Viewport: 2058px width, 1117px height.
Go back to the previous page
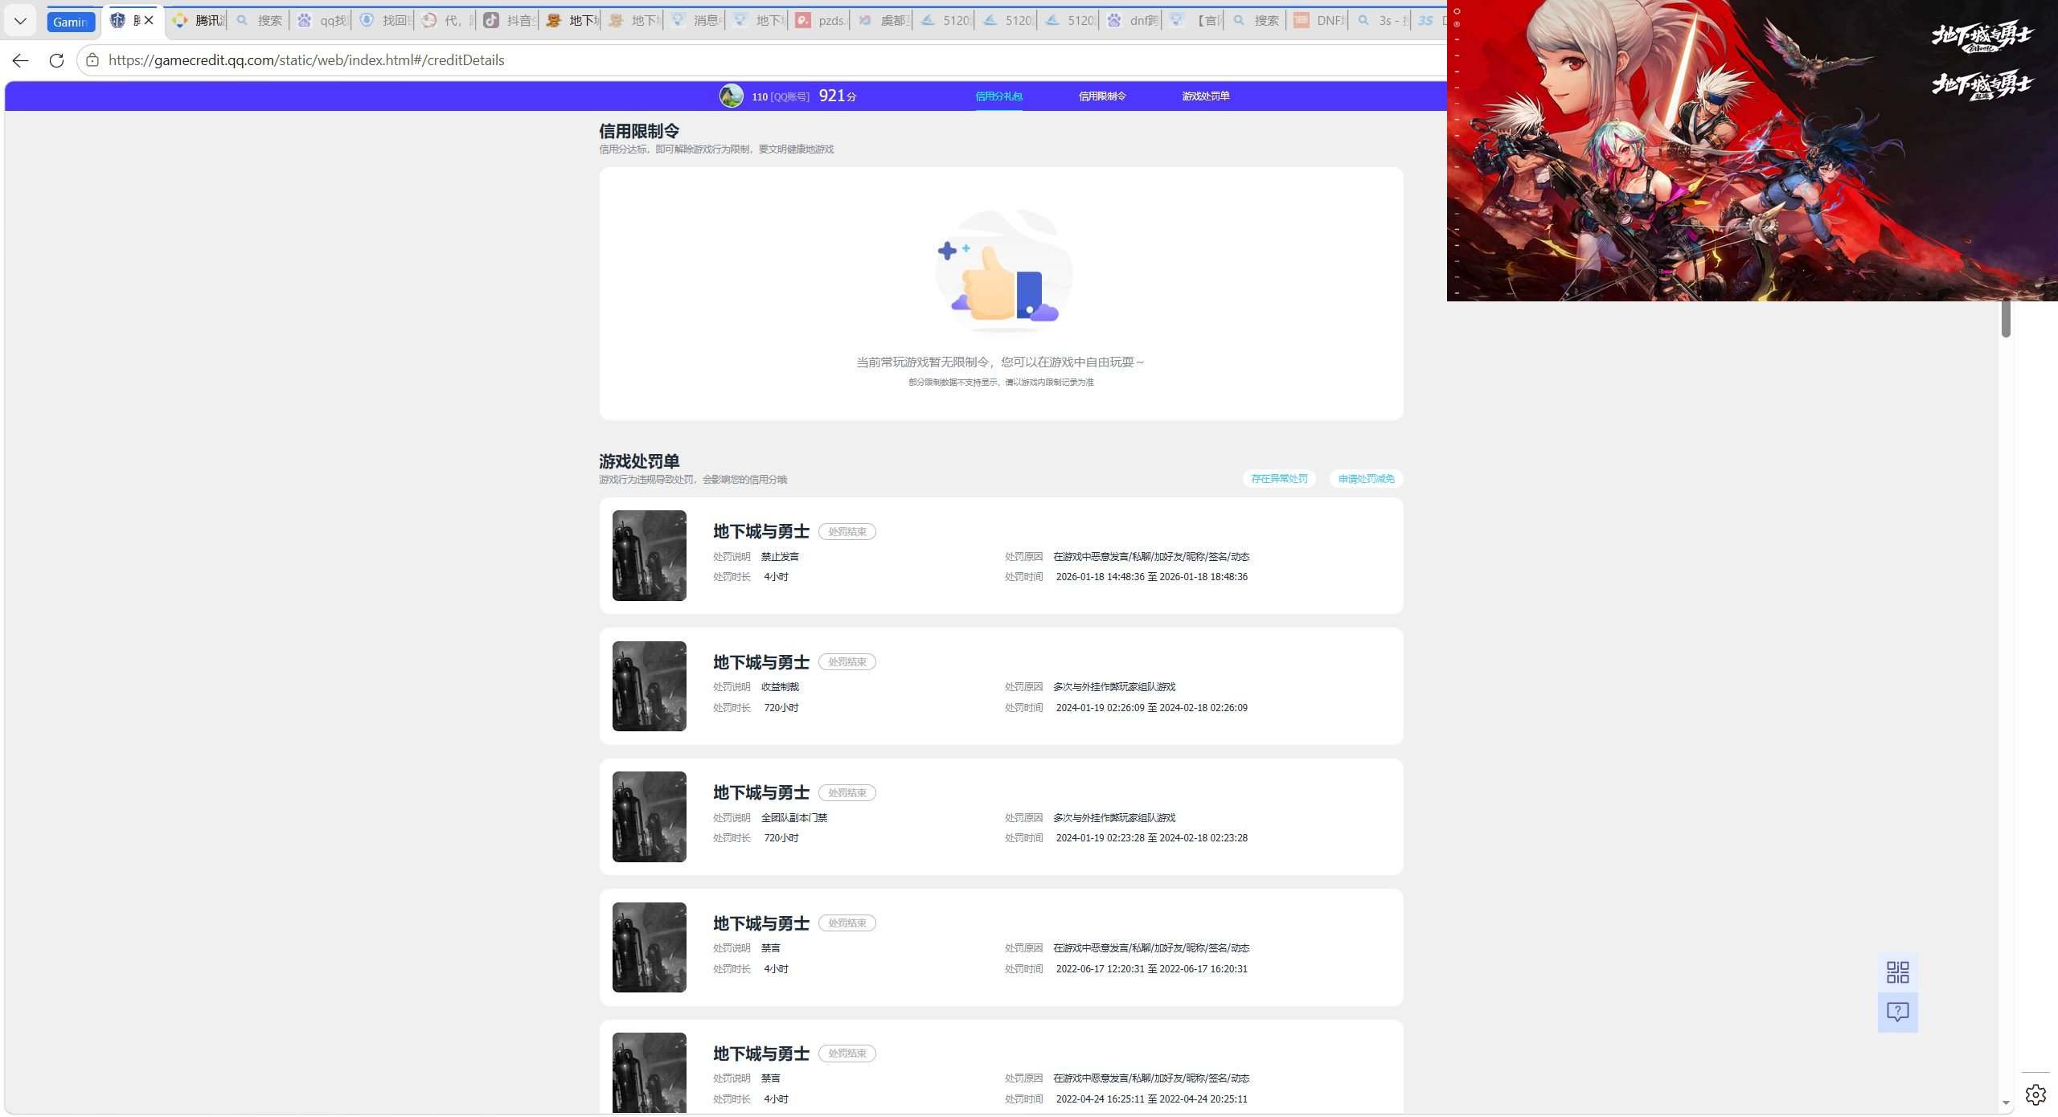point(21,60)
